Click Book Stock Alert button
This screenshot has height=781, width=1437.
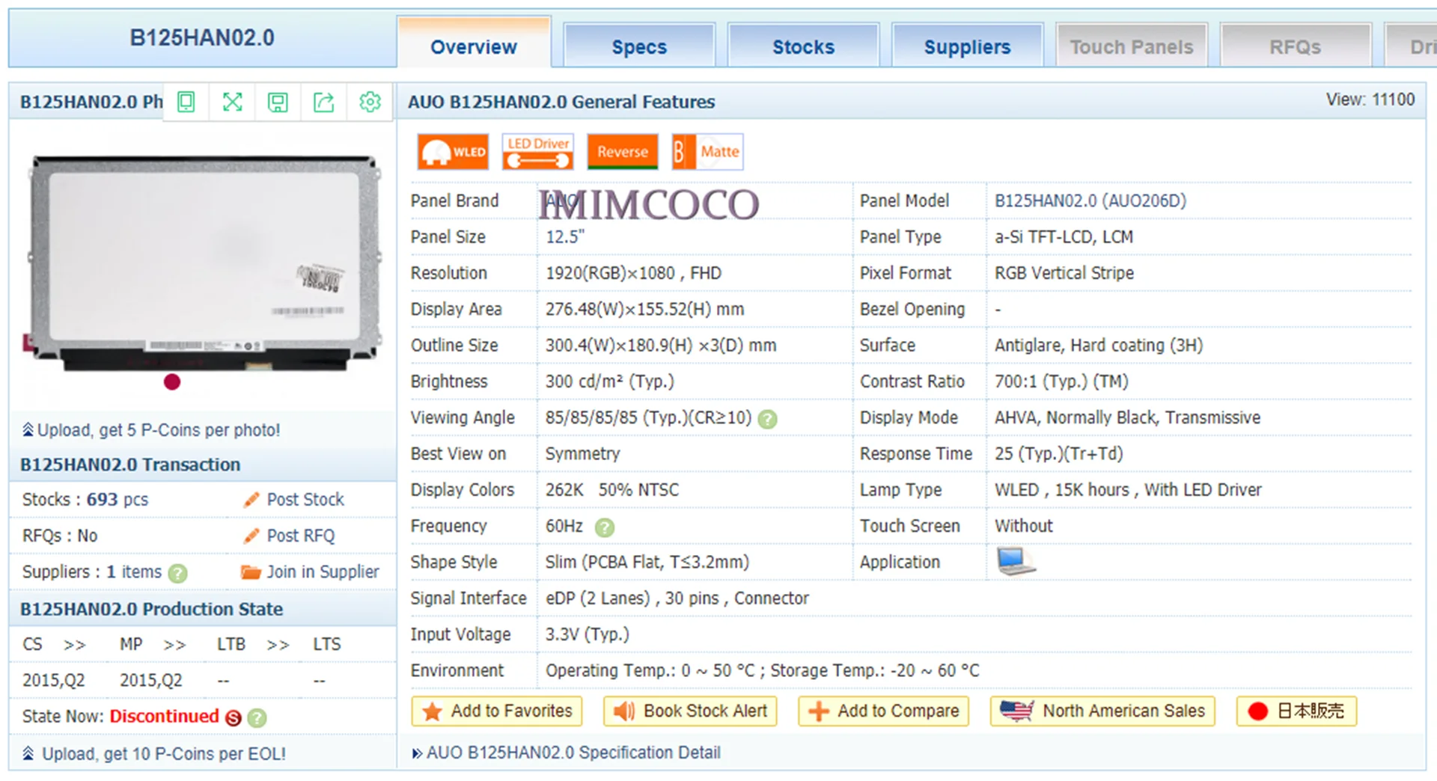[x=690, y=711]
